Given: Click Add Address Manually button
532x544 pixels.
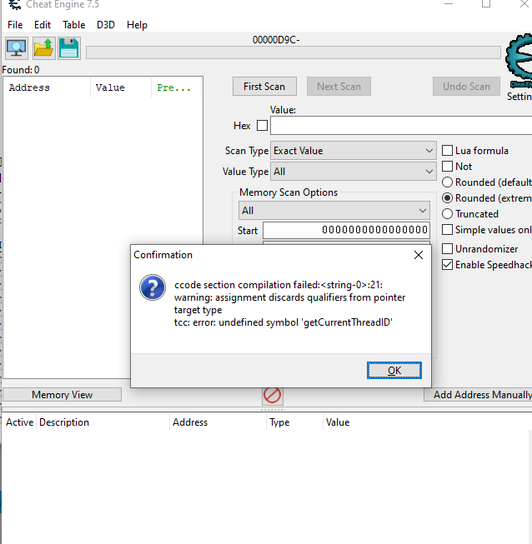Looking at the screenshot, I should (479, 395).
